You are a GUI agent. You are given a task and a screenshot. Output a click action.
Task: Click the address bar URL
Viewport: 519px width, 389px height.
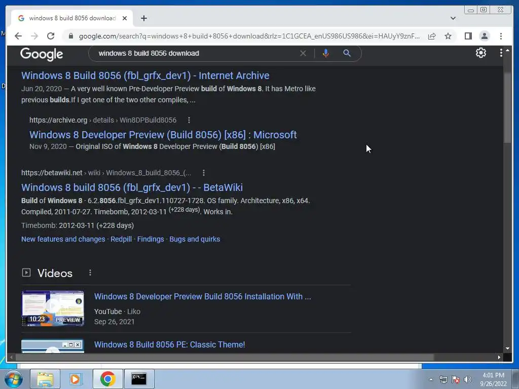[249, 36]
